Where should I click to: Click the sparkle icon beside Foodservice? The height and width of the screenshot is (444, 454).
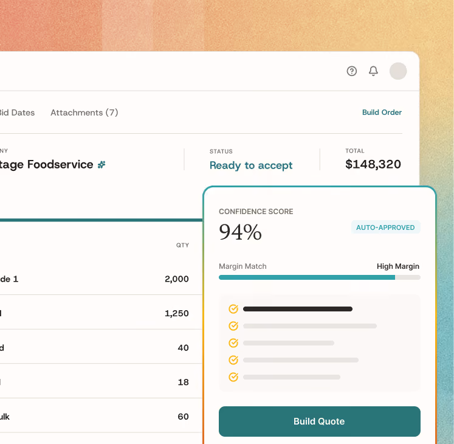pyautogui.click(x=101, y=165)
